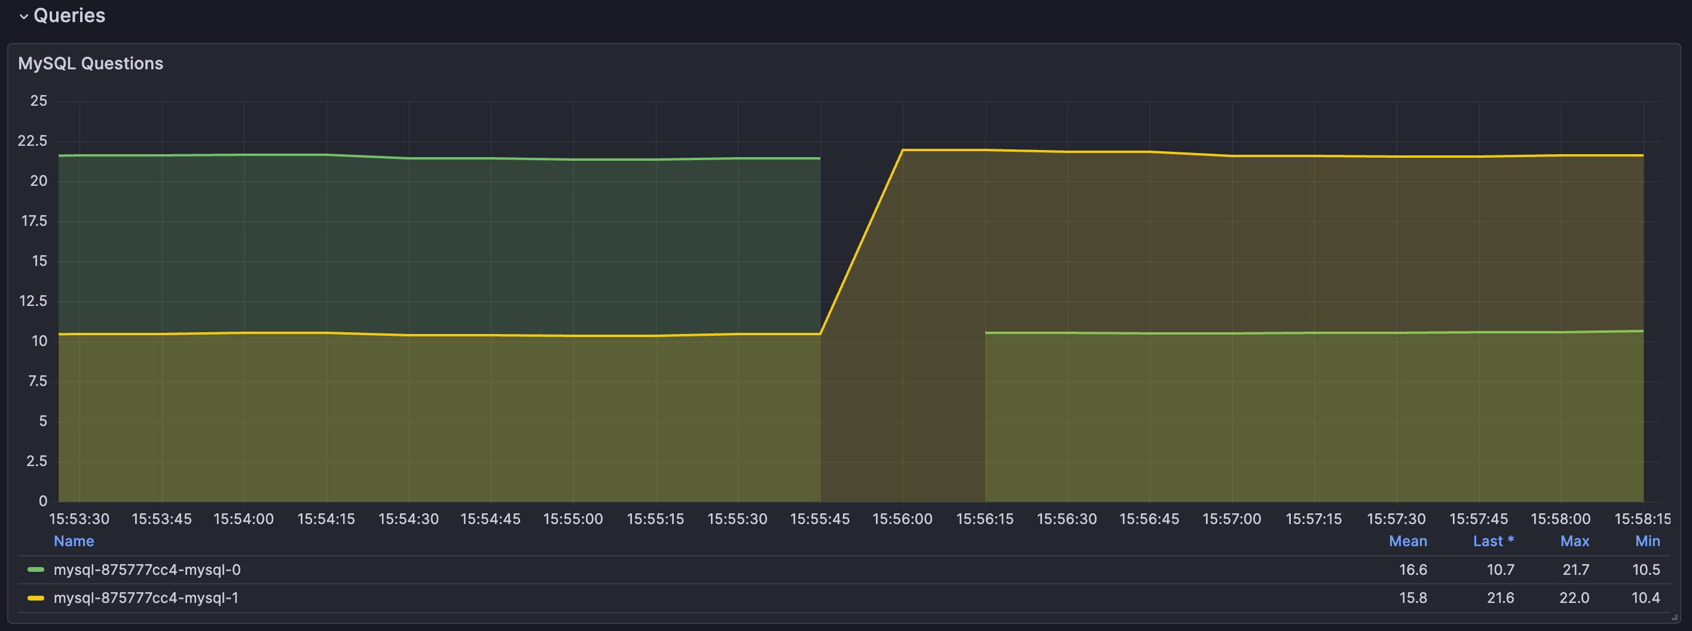Click the 15:56:00 time axis label
Screen dimensions: 1692x631
(x=902, y=519)
